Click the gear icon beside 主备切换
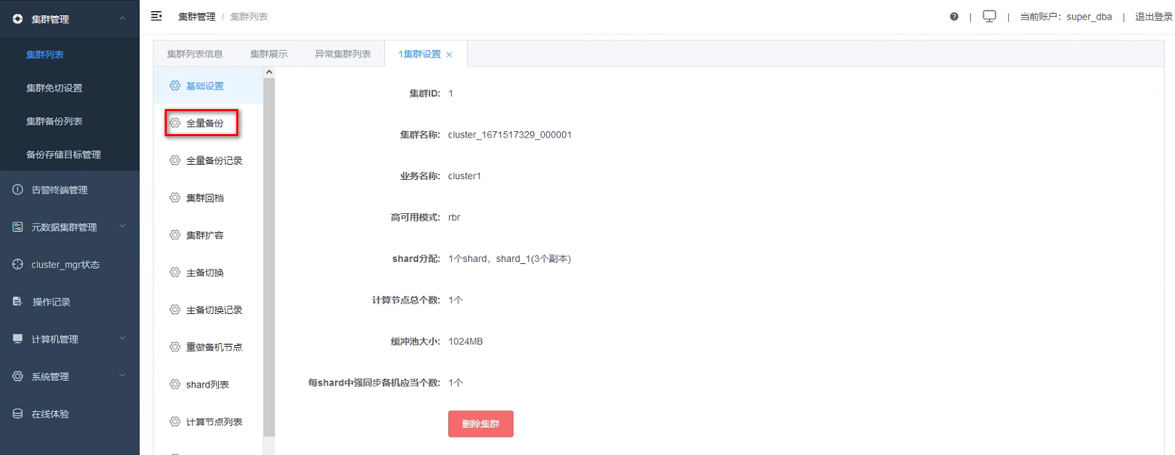 coord(175,272)
